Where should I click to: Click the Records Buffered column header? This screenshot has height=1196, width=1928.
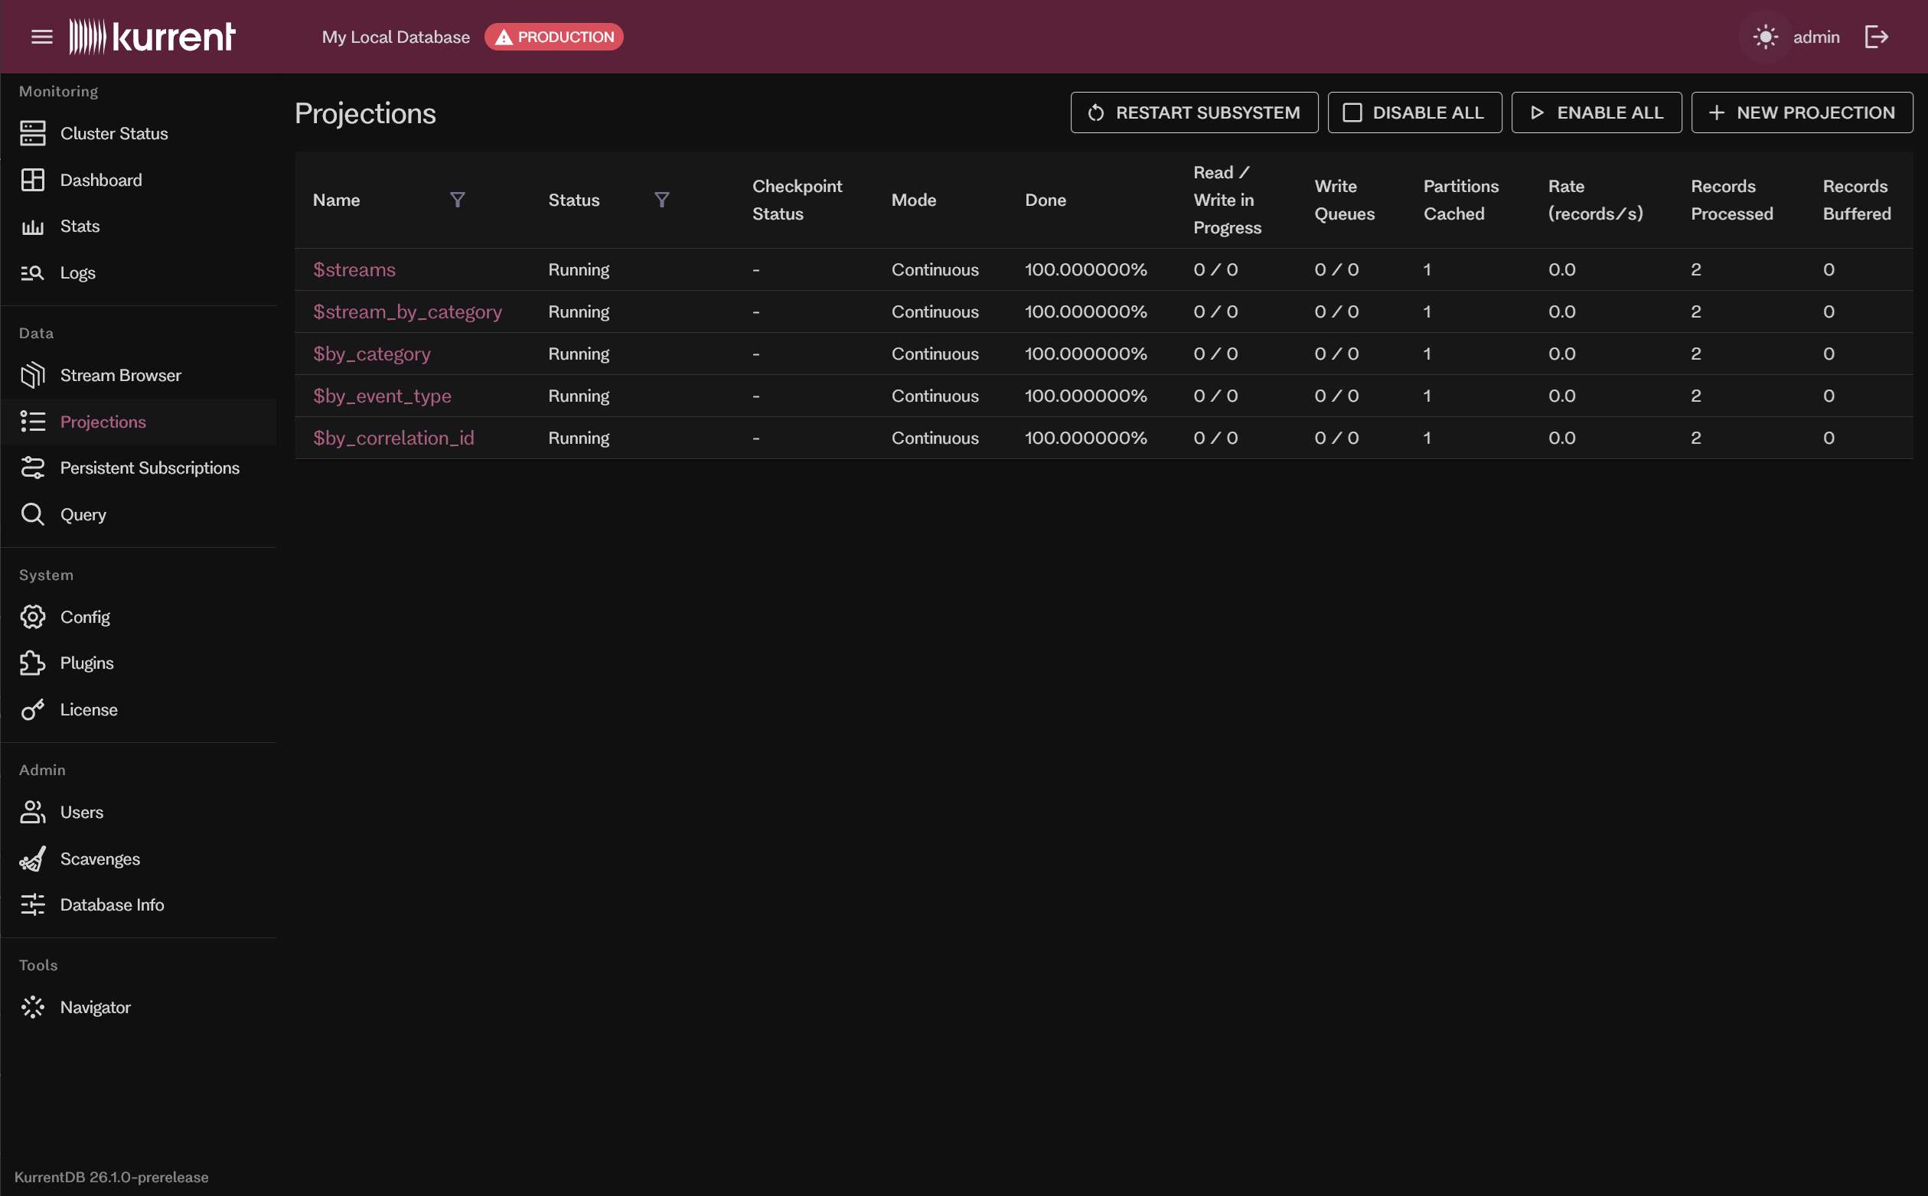click(x=1857, y=200)
